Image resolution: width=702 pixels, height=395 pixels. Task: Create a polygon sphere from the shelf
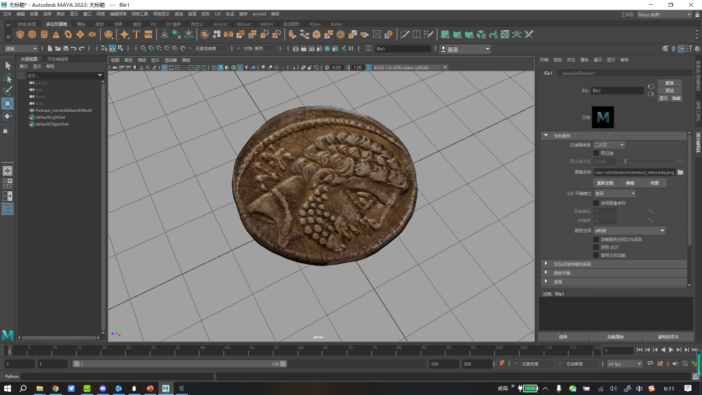[20, 34]
